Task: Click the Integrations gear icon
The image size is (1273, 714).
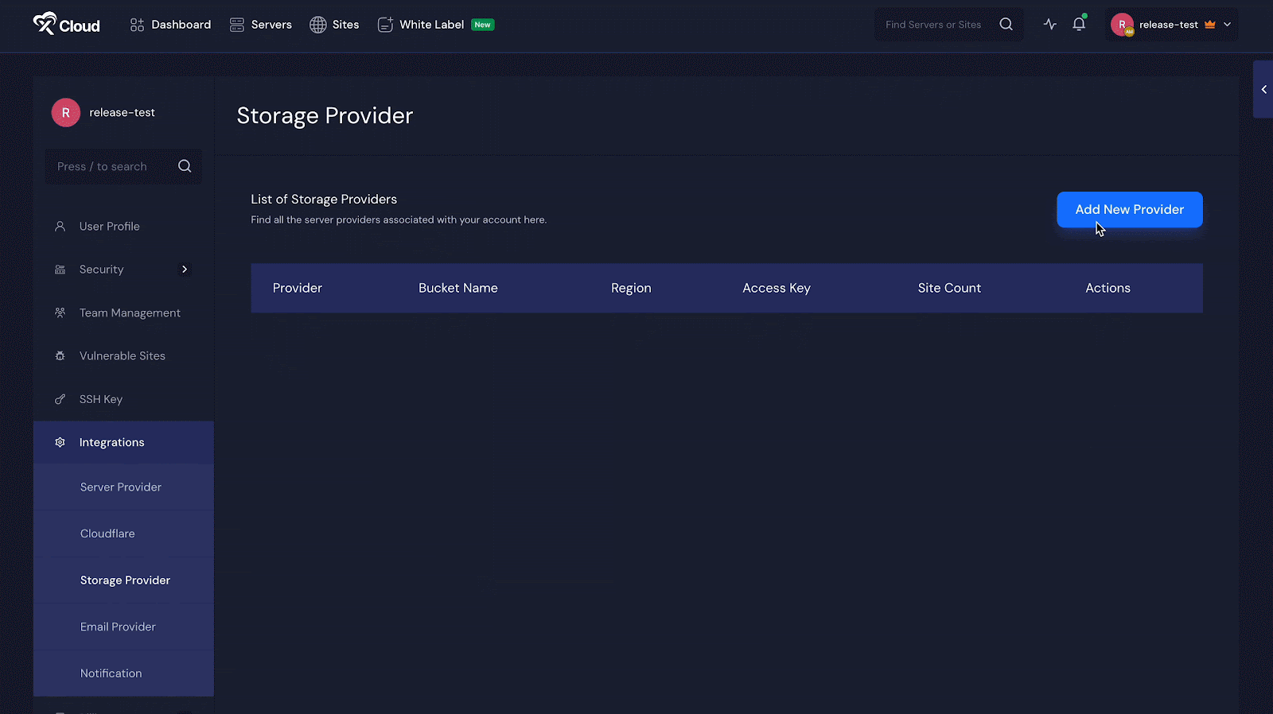Action: [60, 443]
